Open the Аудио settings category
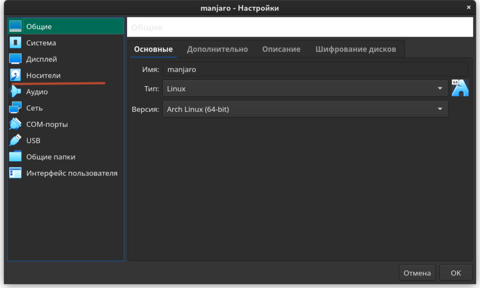Screen dimensions: 480x288 coord(66,92)
